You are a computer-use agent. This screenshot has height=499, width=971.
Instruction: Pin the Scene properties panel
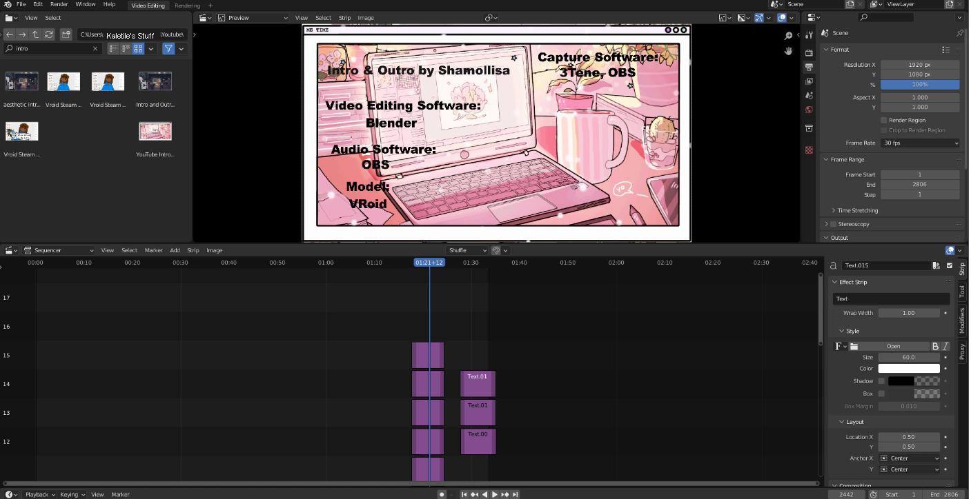pyautogui.click(x=959, y=33)
